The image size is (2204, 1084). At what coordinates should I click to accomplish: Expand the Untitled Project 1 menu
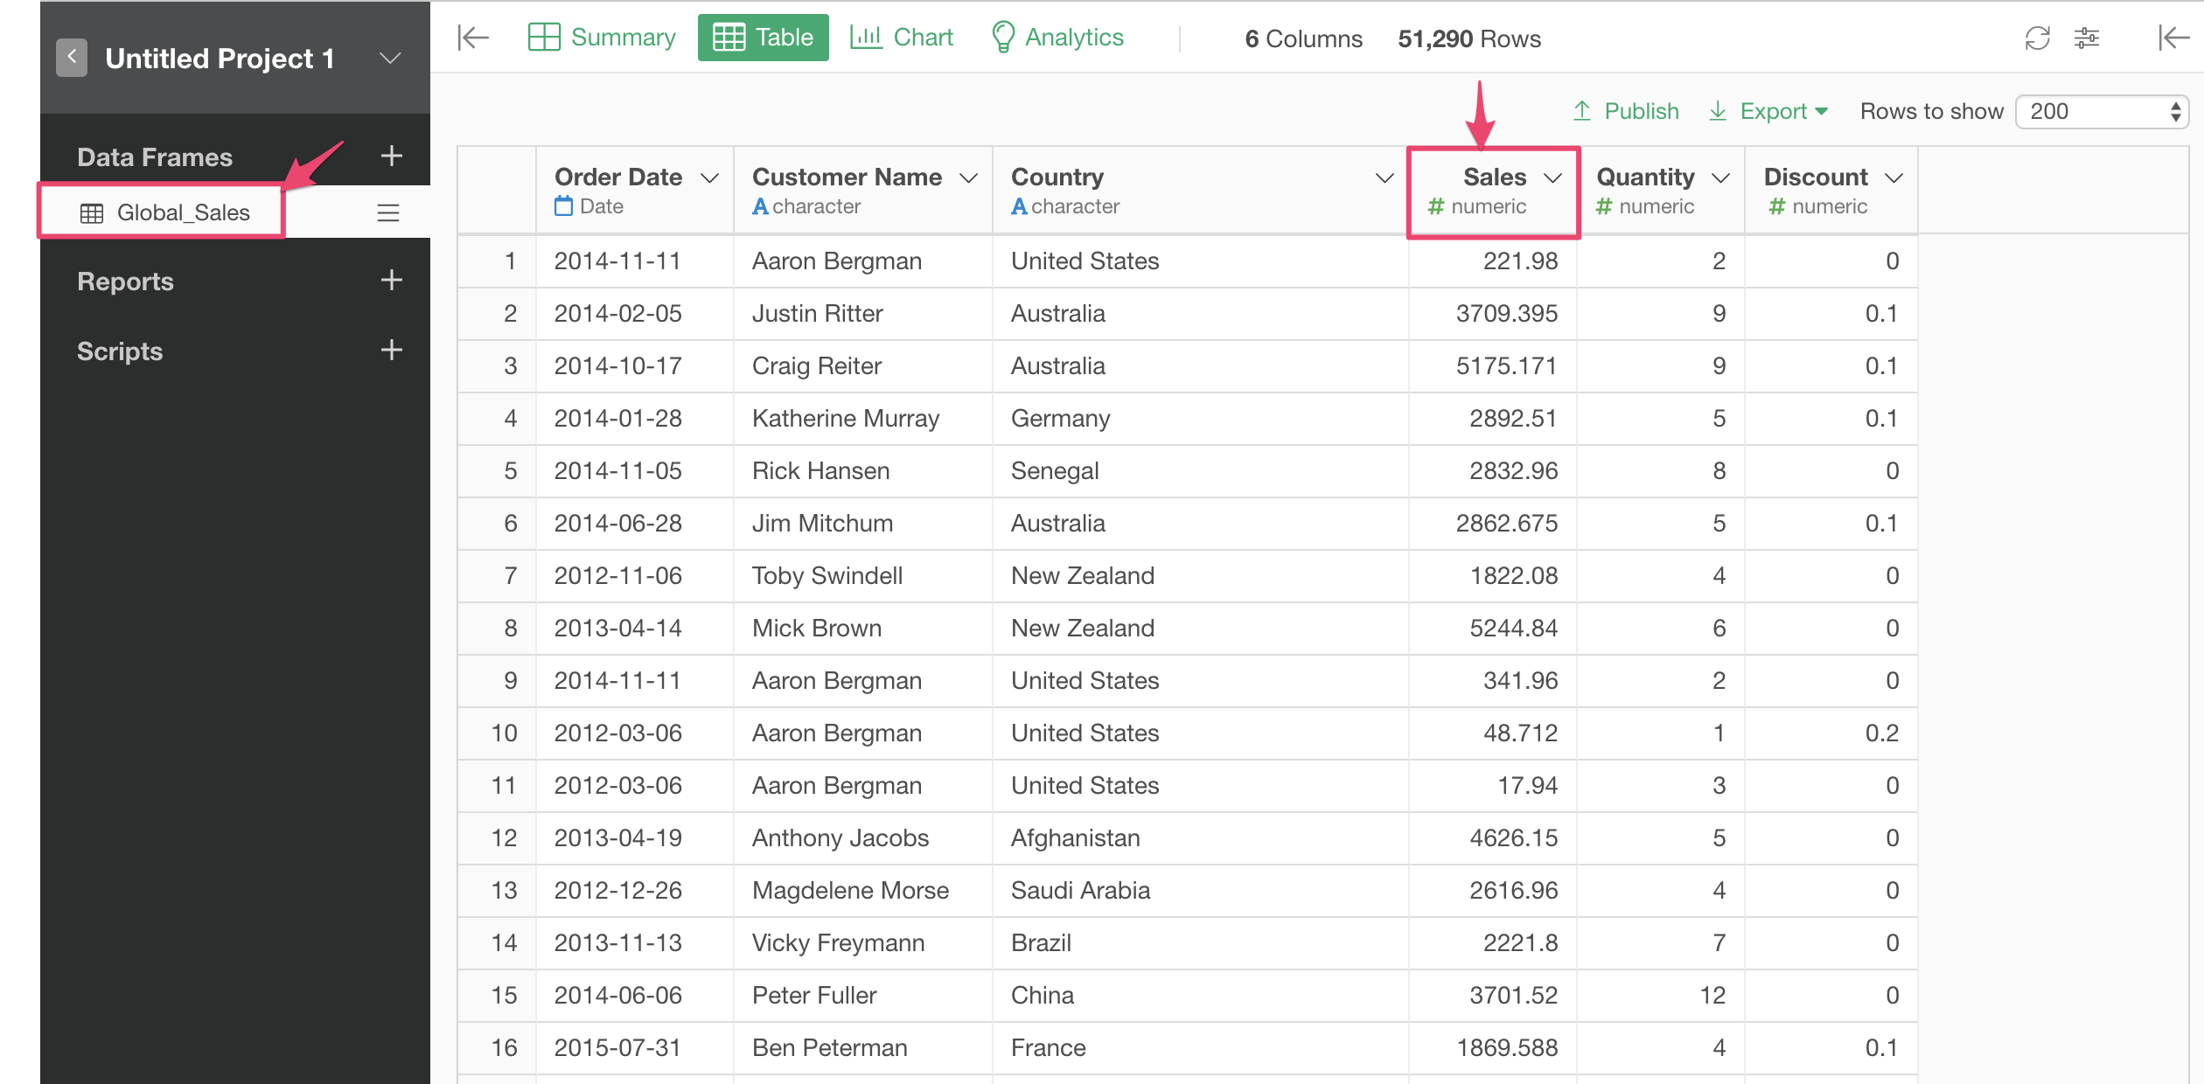pos(388,58)
